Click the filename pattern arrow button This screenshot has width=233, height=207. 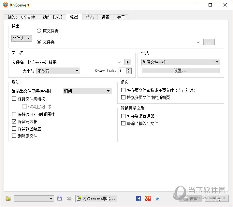(128, 62)
